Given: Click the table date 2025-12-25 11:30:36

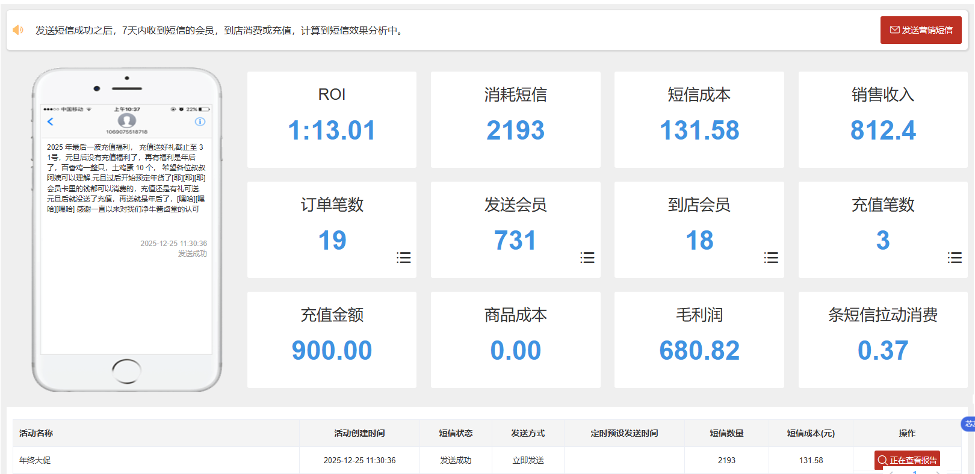Looking at the screenshot, I should click(x=359, y=460).
